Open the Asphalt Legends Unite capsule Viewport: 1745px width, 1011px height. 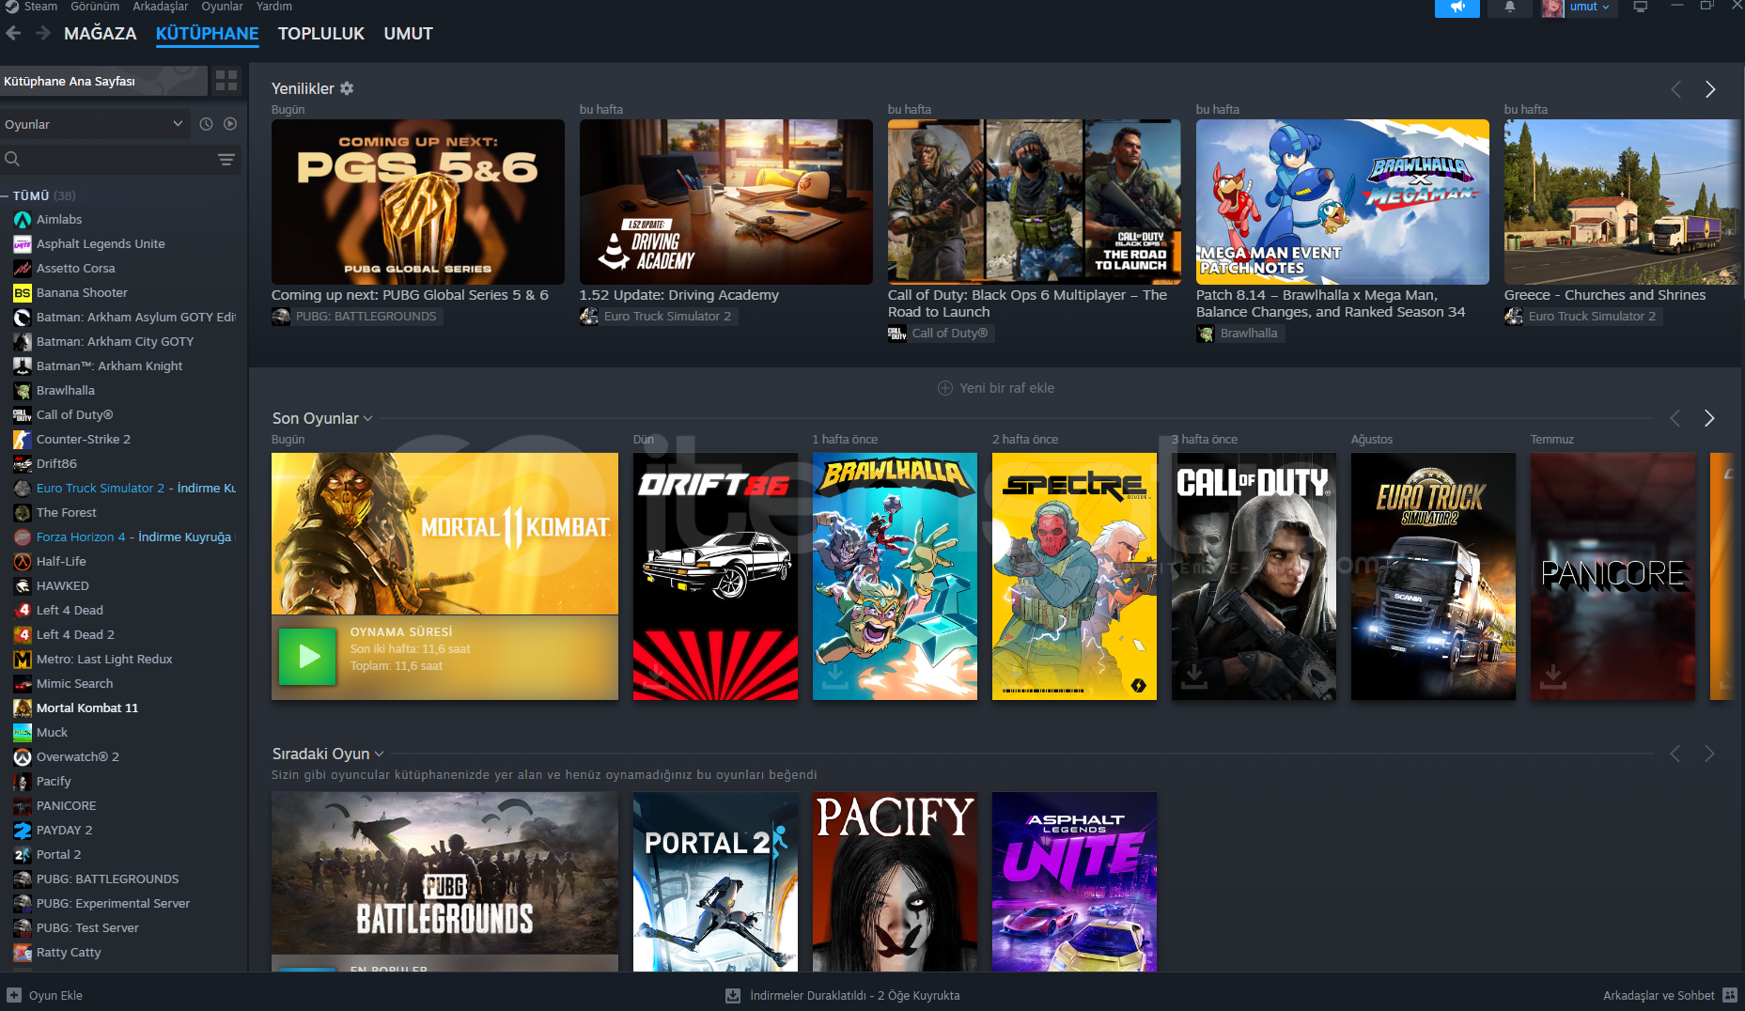(1074, 881)
